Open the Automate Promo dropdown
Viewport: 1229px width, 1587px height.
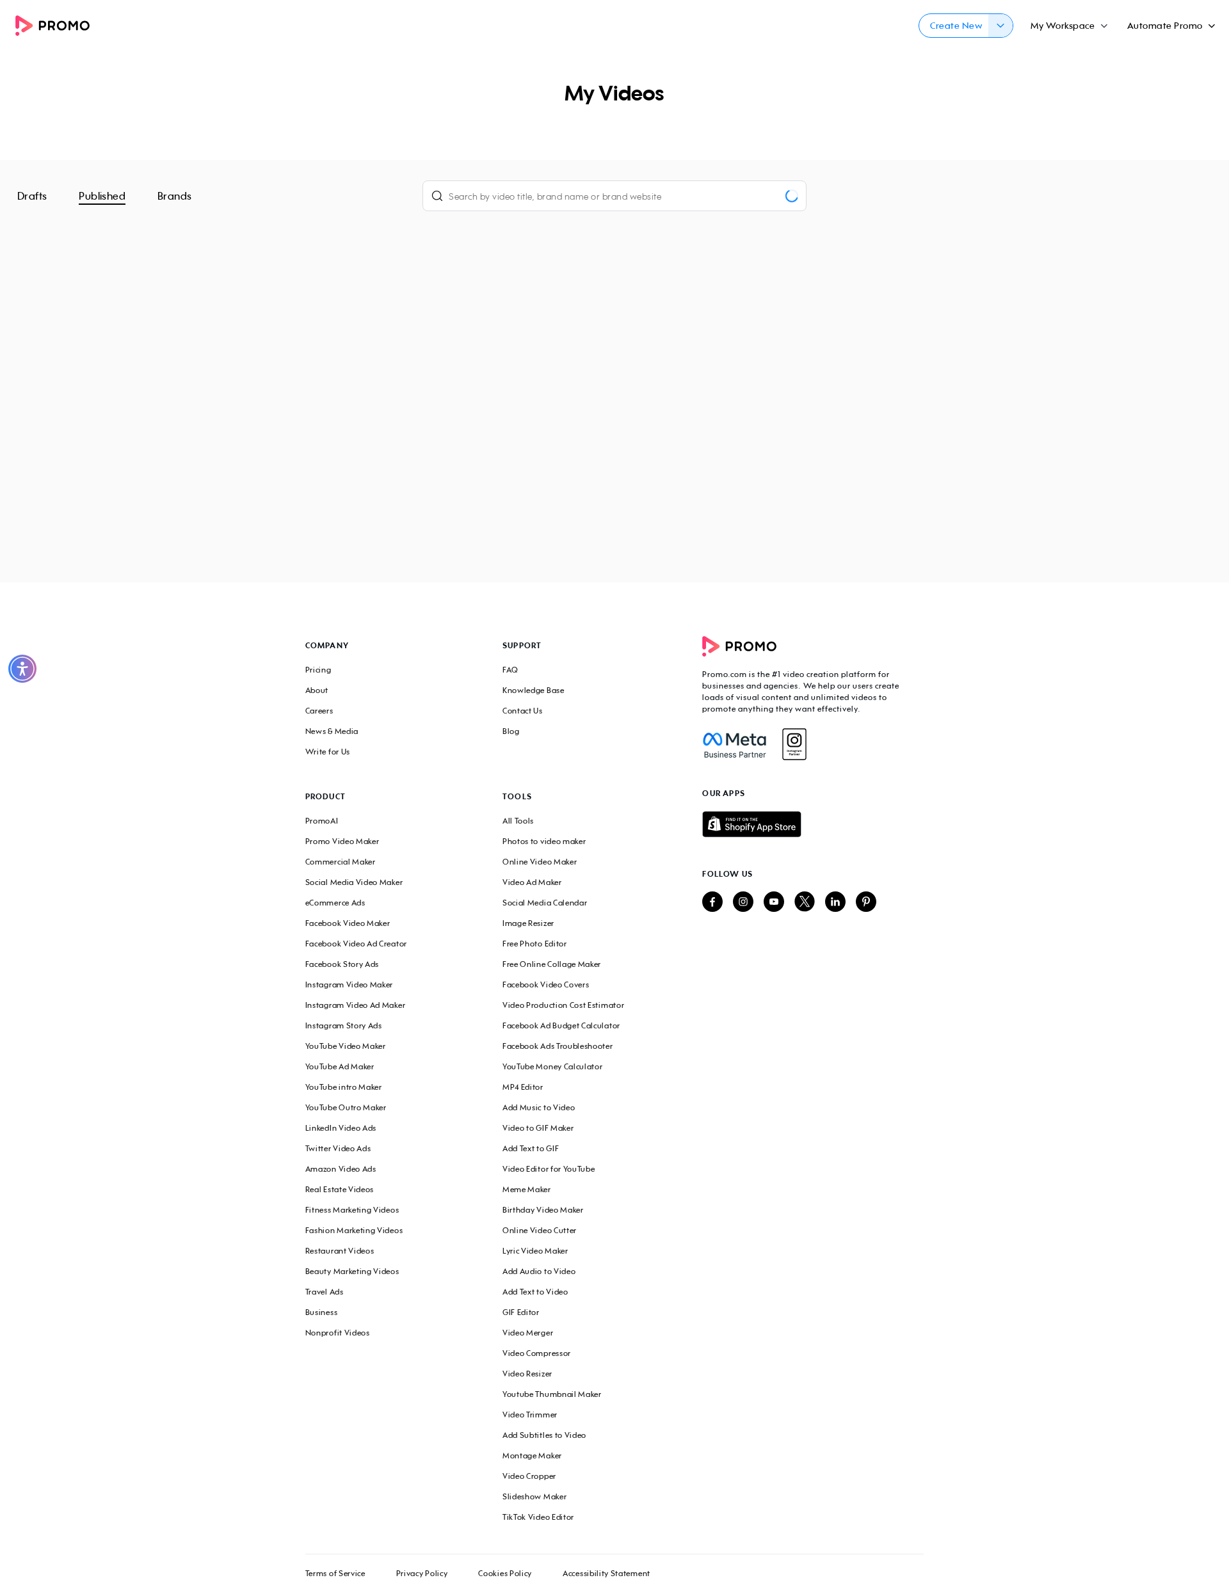1171,26
